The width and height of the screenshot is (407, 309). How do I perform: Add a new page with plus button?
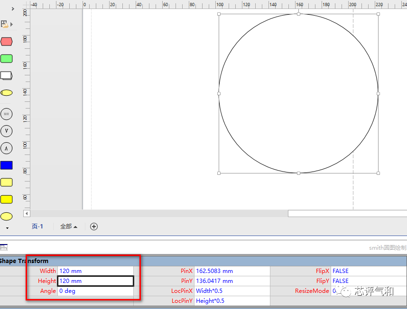click(94, 227)
